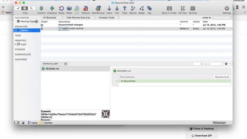
Task: Toggle file list view mode button
Action: point(66,64)
